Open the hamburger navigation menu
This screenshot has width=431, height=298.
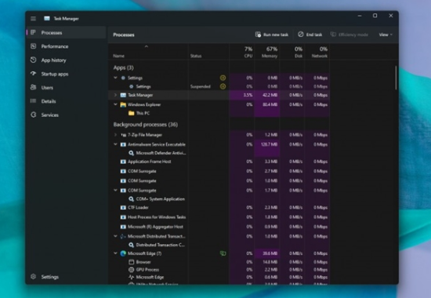point(33,19)
